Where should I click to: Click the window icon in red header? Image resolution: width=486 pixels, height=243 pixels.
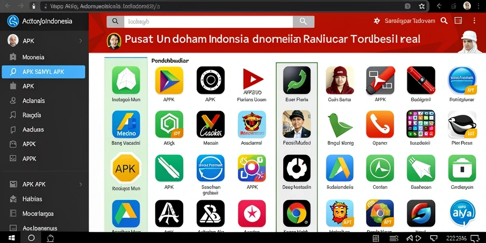458,21
